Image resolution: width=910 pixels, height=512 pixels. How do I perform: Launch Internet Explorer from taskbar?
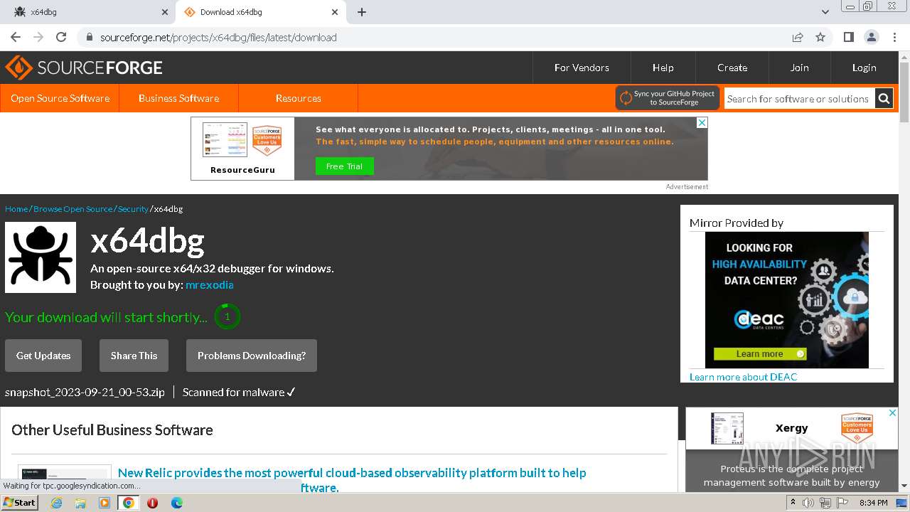point(56,503)
